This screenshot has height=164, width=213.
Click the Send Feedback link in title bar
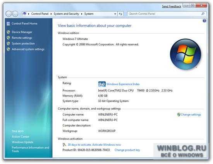click(172, 6)
